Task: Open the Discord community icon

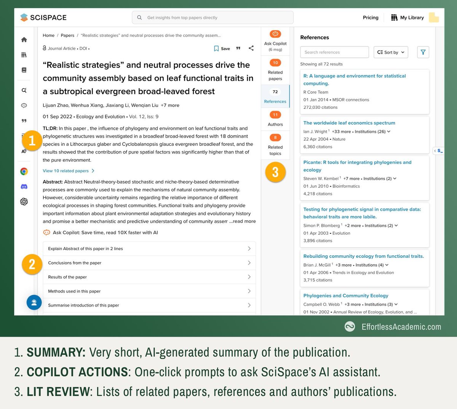Action: 24,187
